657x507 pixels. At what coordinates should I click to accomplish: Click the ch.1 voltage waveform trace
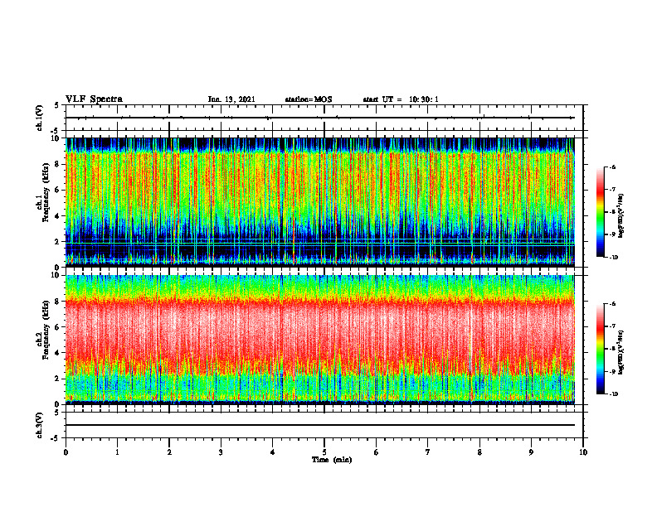tap(320, 118)
